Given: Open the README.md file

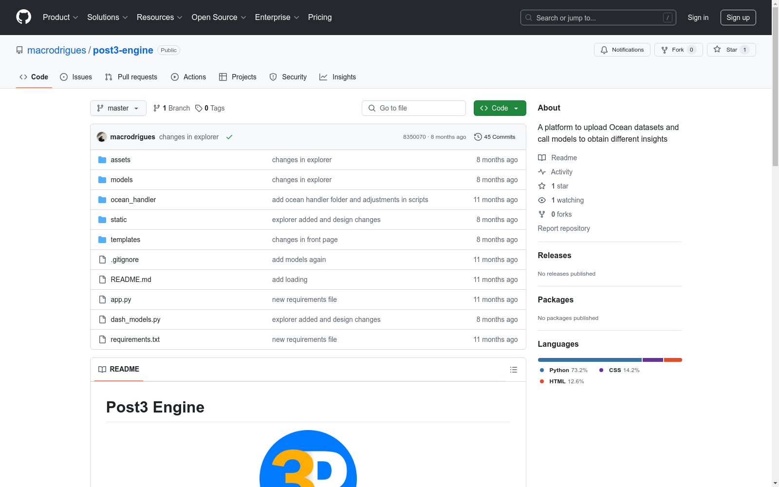Looking at the screenshot, I should tap(131, 280).
